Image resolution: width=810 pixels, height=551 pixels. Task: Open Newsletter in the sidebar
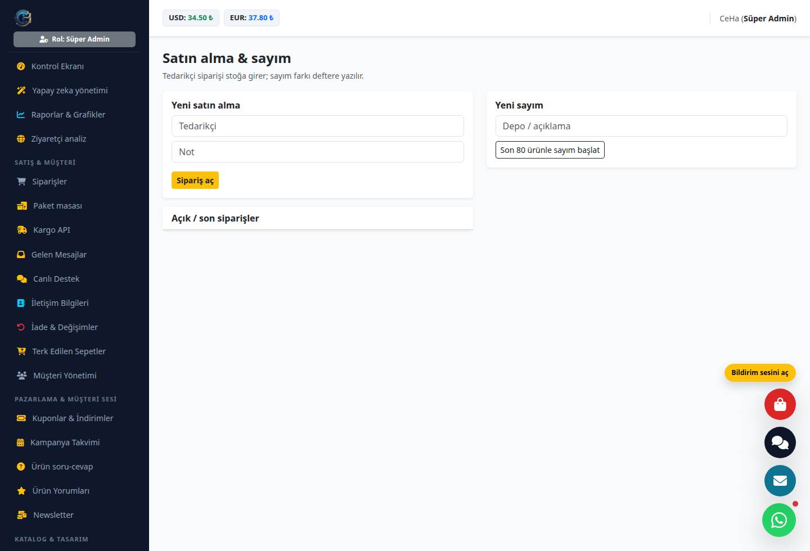(74, 515)
